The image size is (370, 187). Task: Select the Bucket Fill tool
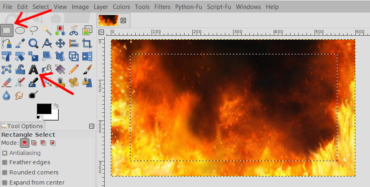point(47,69)
